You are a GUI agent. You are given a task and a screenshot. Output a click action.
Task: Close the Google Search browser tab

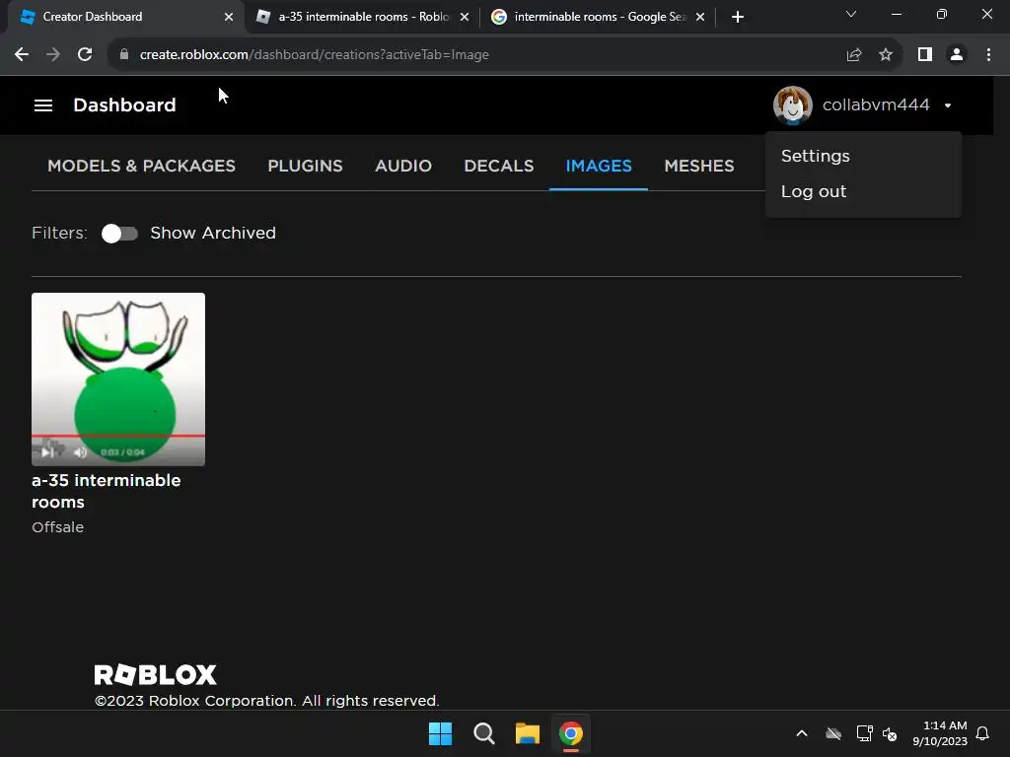click(700, 18)
